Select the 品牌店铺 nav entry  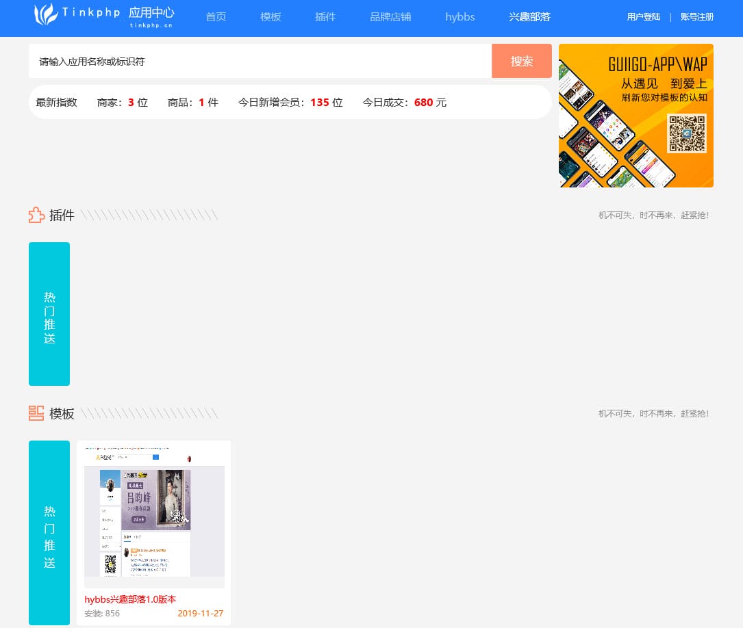[390, 17]
